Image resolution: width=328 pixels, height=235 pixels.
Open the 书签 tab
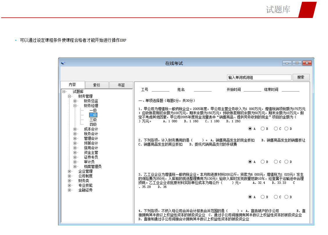pyautogui.click(x=121, y=85)
